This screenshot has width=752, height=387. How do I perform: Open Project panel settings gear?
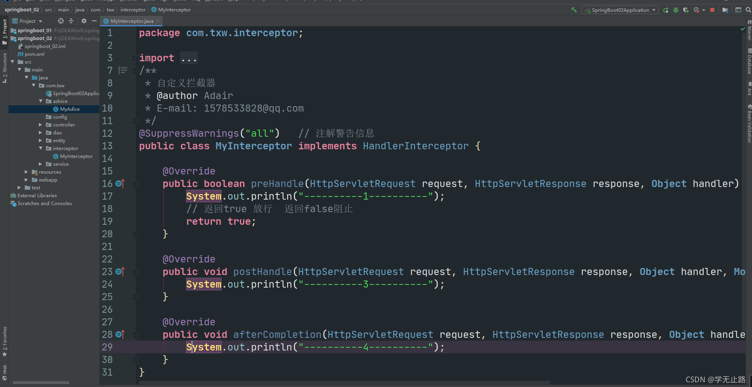click(84, 21)
